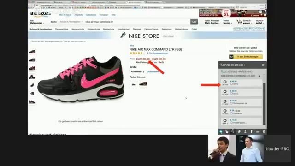
Task: Click the Nike brand link above product title
Action: pyautogui.click(x=132, y=46)
